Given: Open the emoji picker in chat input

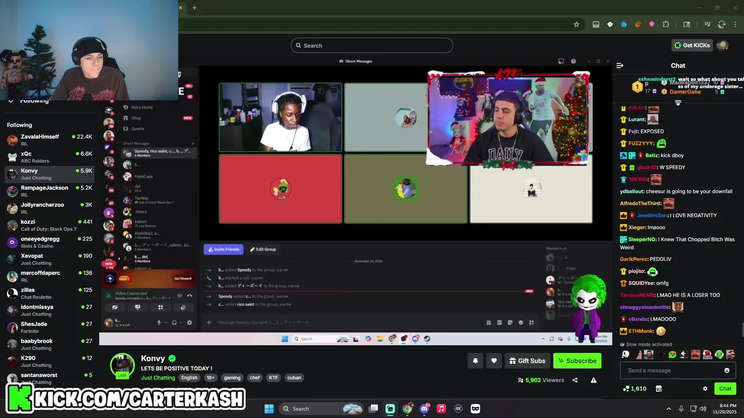Looking at the screenshot, I should pyautogui.click(x=727, y=370).
